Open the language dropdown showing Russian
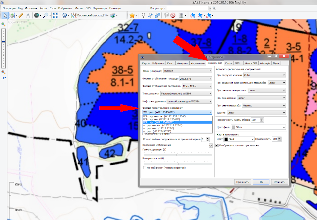The height and width of the screenshot is (220, 317). pos(188,71)
